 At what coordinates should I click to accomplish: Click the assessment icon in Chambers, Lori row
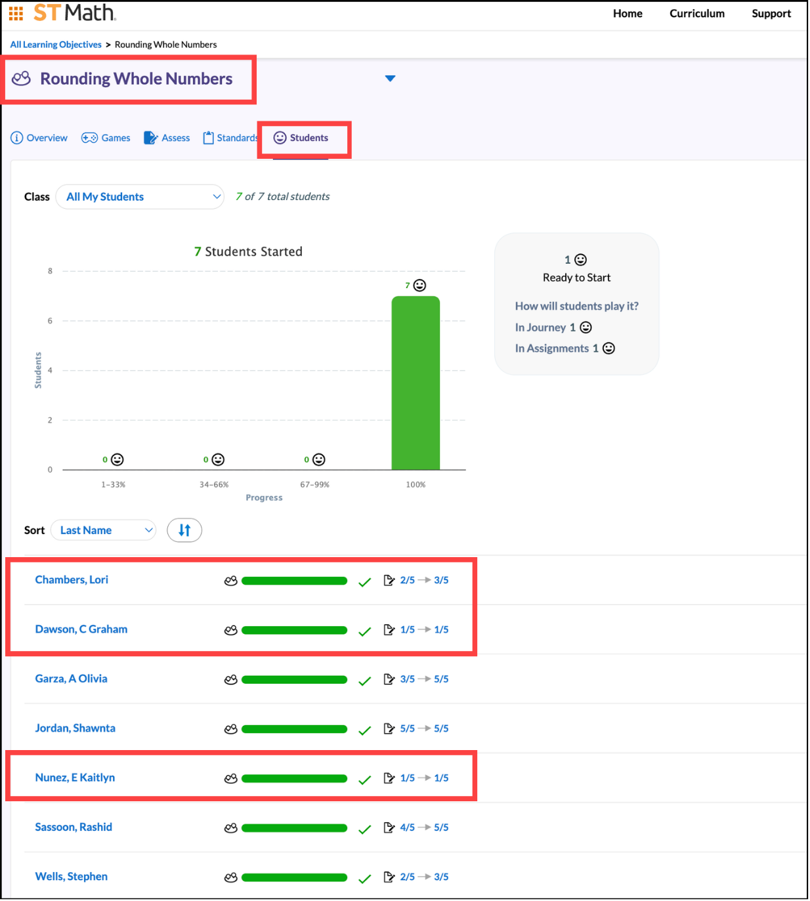coord(389,580)
